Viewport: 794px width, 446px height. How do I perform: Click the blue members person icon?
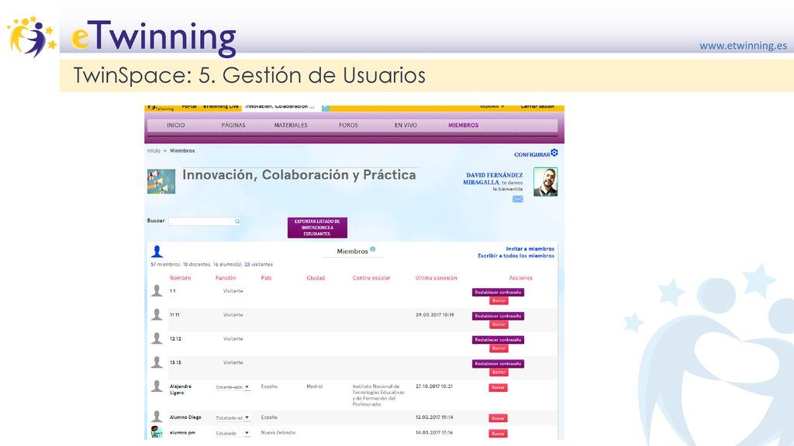[x=157, y=252]
